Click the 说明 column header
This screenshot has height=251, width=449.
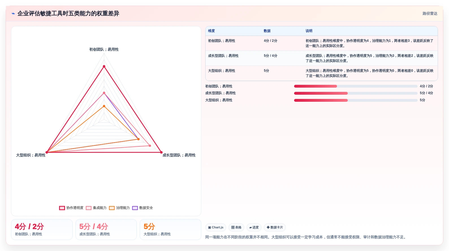(309, 31)
